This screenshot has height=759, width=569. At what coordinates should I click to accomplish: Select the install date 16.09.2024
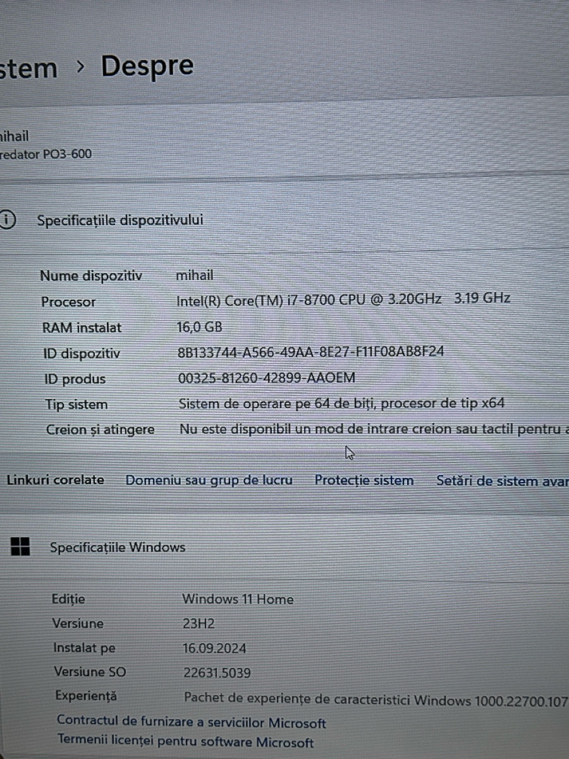tap(215, 648)
